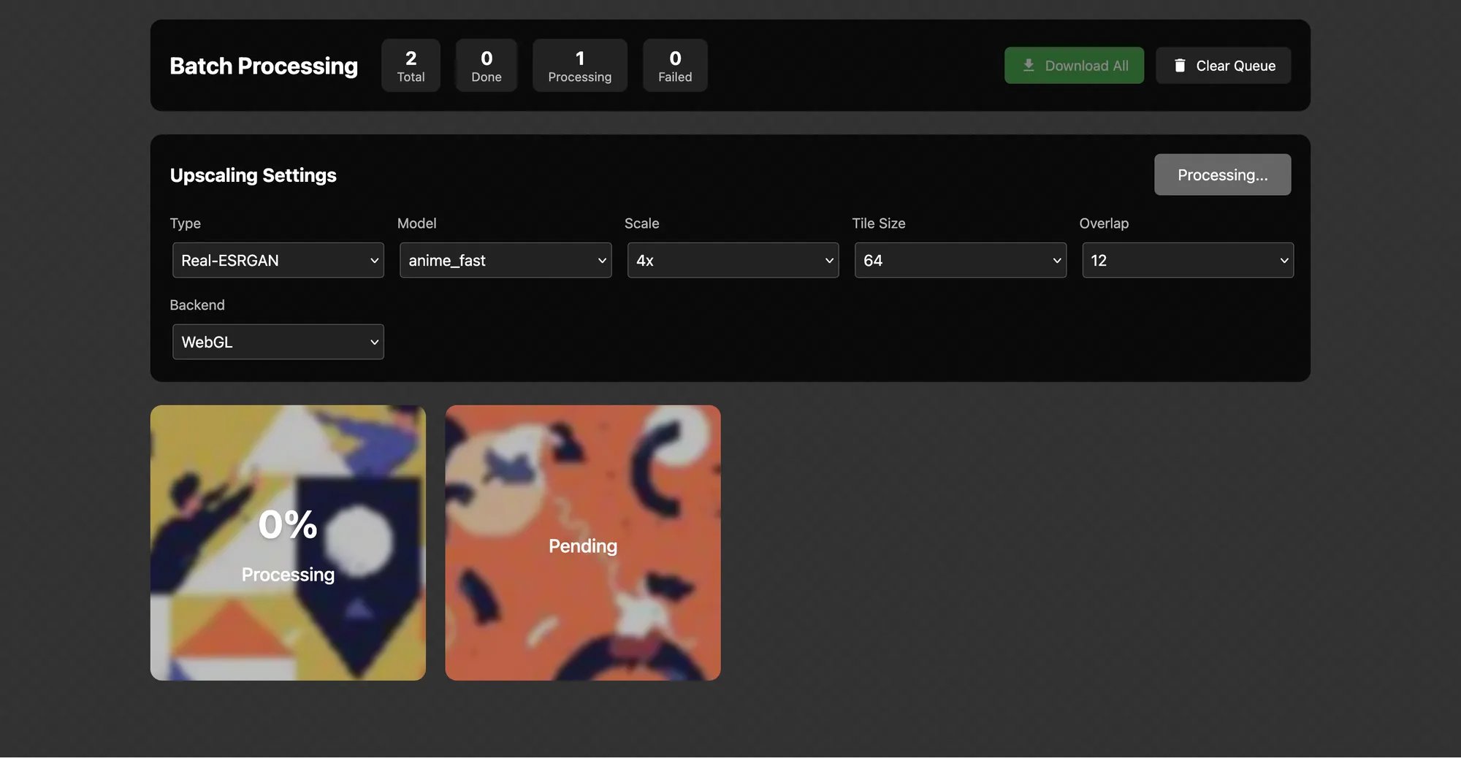The image size is (1461, 758).
Task: Click the Type field label
Action: pos(185,223)
